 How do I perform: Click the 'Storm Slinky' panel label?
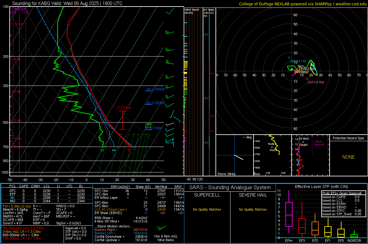click(x=226, y=174)
